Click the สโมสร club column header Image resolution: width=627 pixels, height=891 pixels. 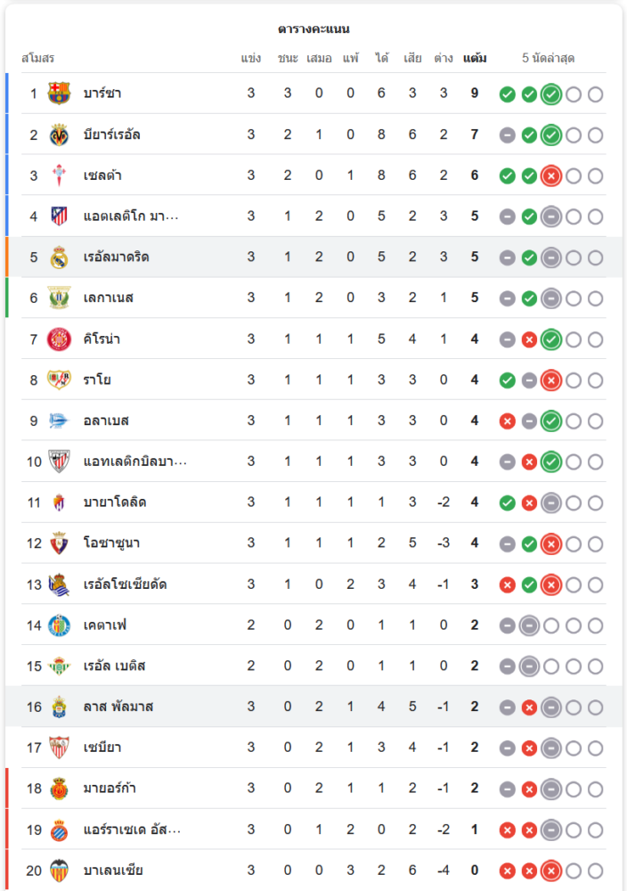coord(38,58)
